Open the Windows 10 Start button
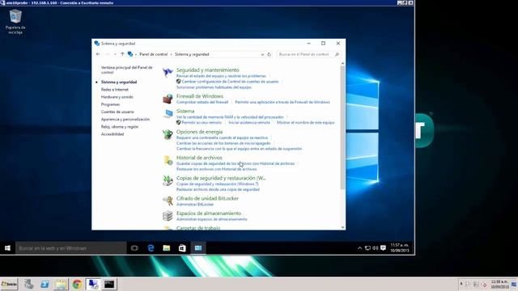This screenshot has height=291, width=518. tap(7, 248)
